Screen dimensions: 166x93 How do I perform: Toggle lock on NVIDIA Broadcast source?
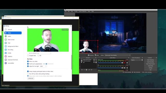click(96, 61)
